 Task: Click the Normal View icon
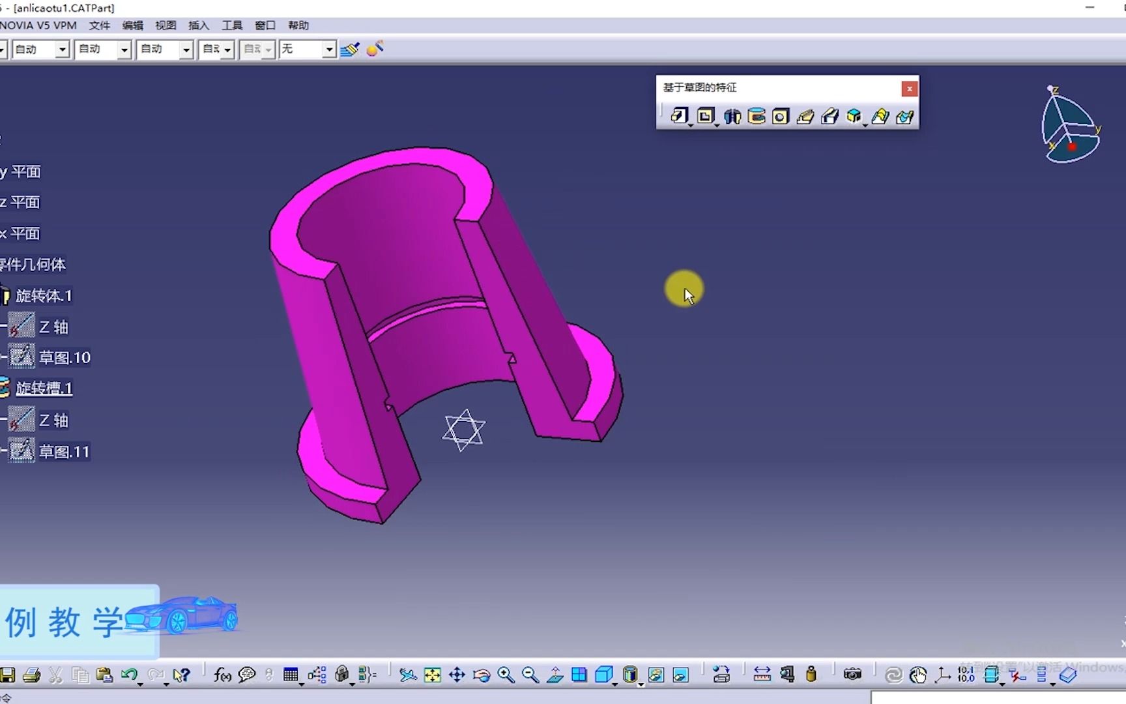click(x=555, y=675)
